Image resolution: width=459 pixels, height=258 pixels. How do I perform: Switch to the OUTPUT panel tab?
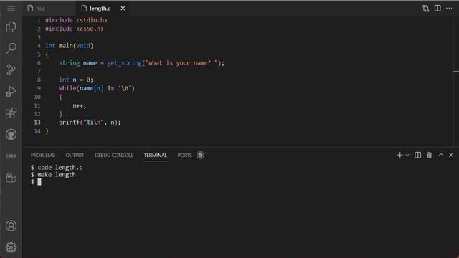pos(75,155)
